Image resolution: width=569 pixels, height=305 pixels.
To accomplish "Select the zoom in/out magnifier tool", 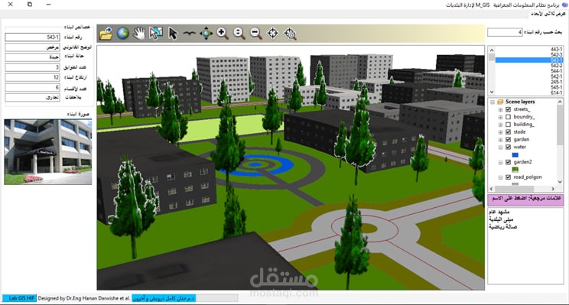I will pyautogui.click(x=239, y=34).
